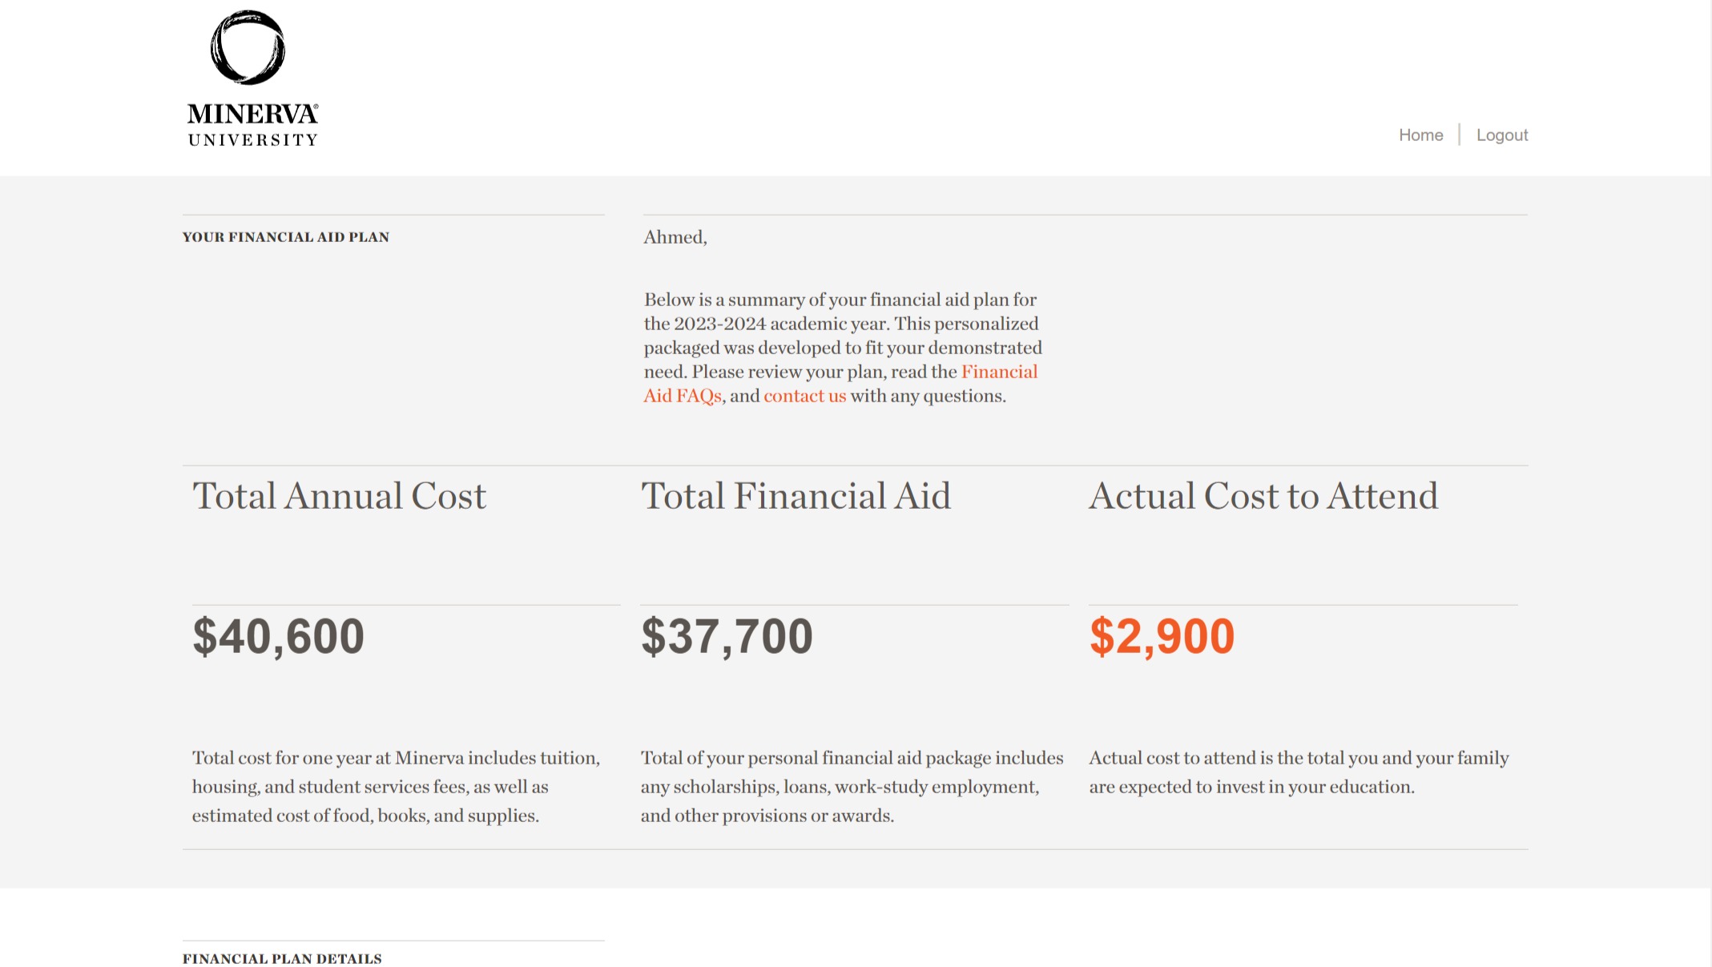The width and height of the screenshot is (1712, 967).
Task: Select the 'Total Annual Cost' heading
Action: (x=339, y=496)
